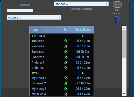Screen dimensions: 134x97
Task: Click the scrollbar up arrow
Action: (124, 28)
